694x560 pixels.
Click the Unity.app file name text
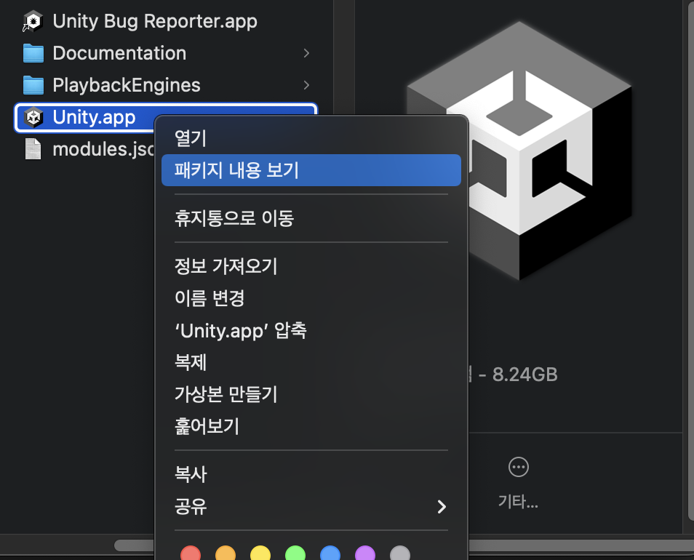(x=95, y=117)
